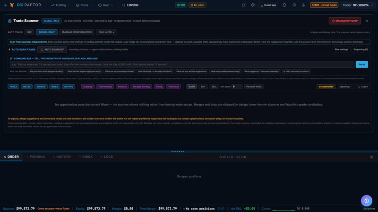
Task: Open the GIO Raptor logo home
Action: click(26, 5)
